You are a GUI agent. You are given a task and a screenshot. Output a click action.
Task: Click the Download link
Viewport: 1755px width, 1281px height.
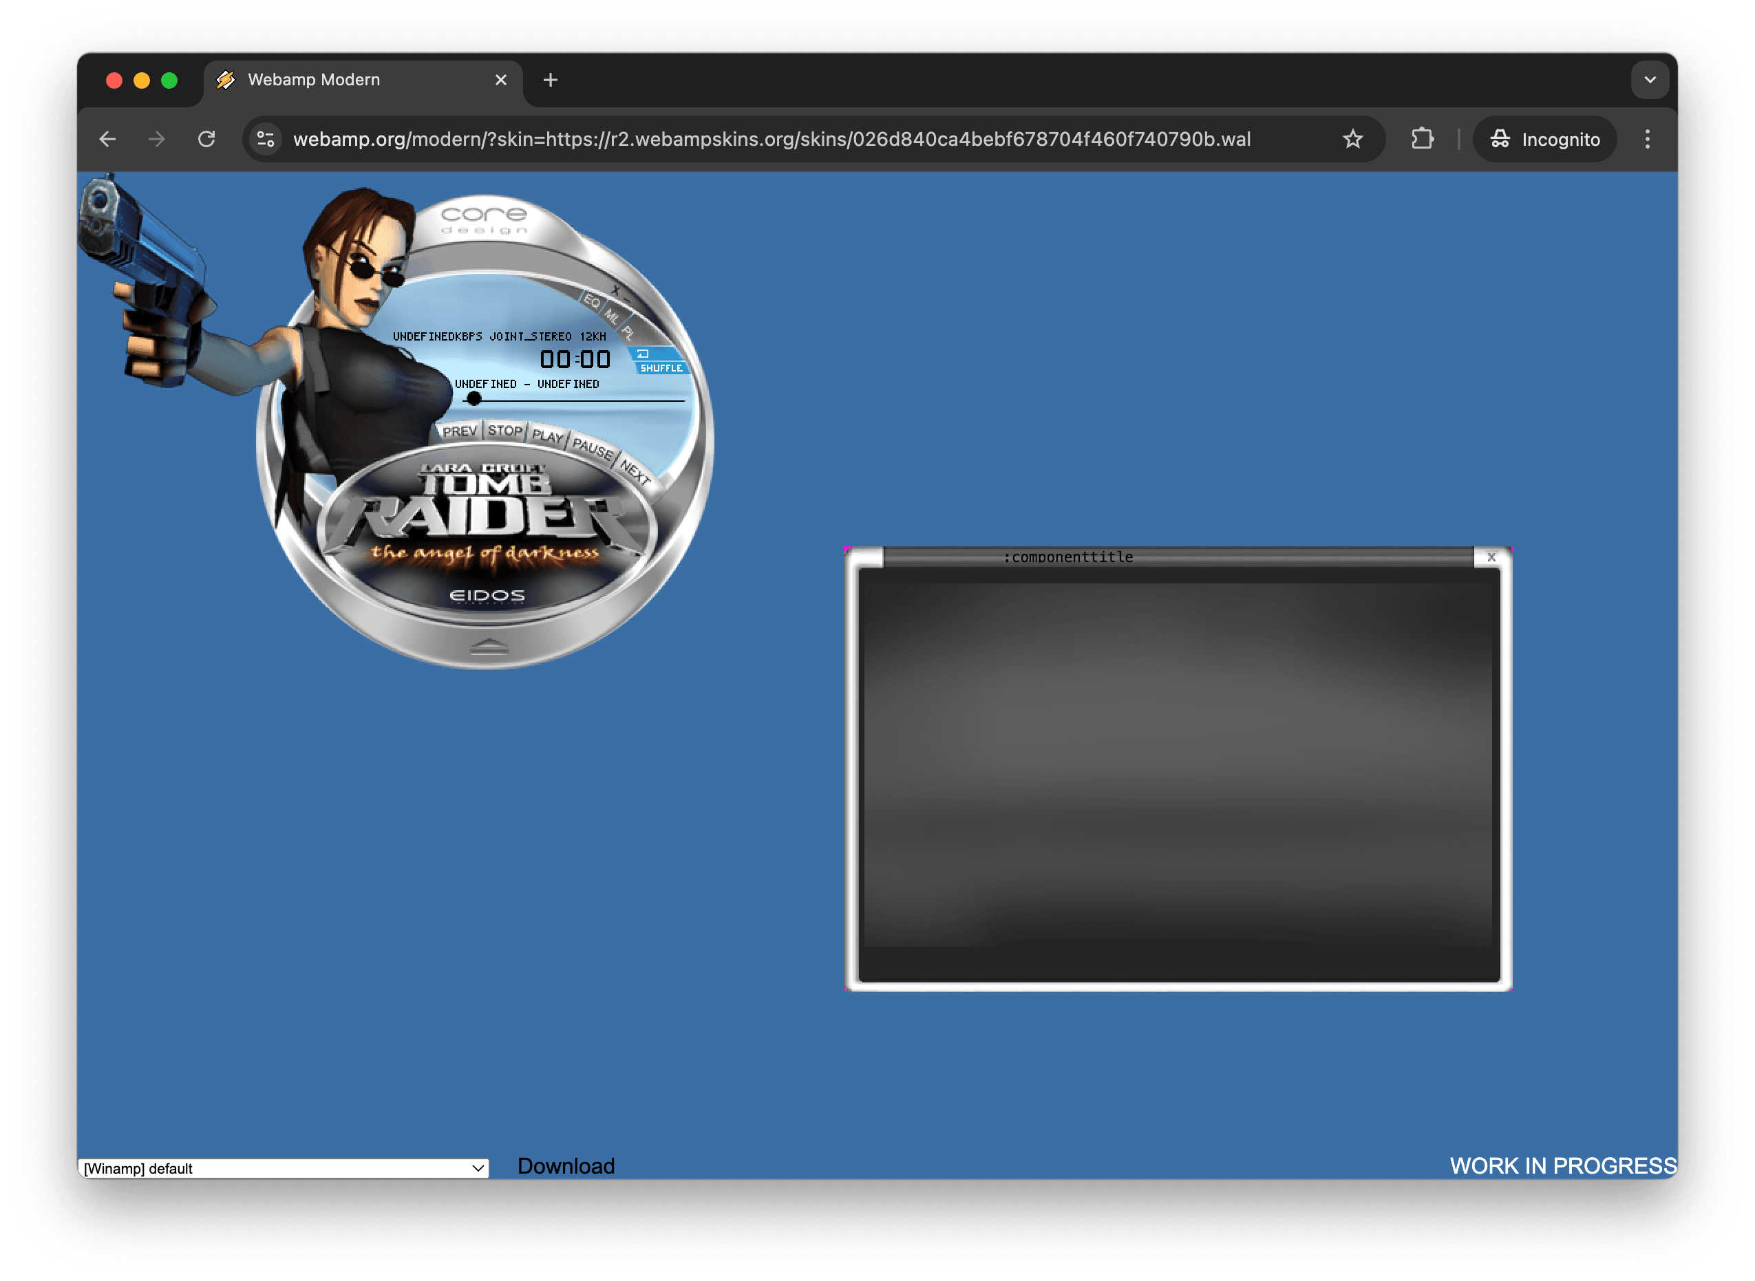[565, 1165]
